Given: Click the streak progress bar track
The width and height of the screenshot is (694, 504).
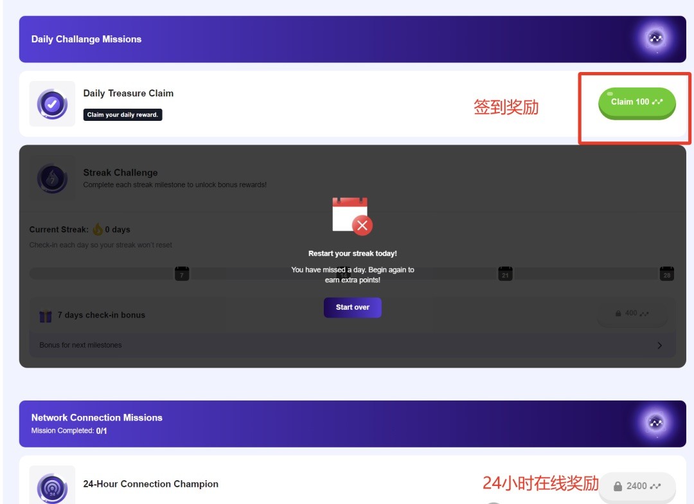Looking at the screenshot, I should click(x=103, y=274).
